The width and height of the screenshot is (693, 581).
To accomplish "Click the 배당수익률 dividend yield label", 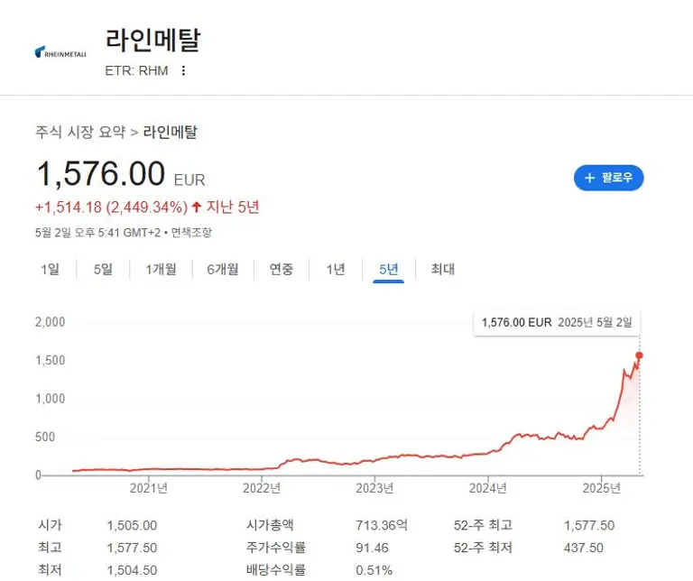I will (275, 569).
